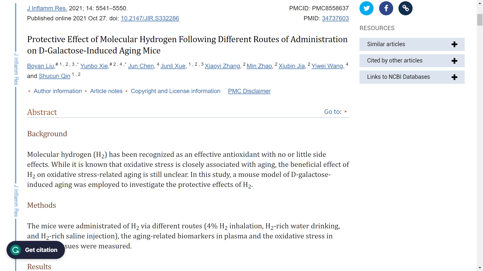Click the Grammarly Get citation button

coord(36,250)
